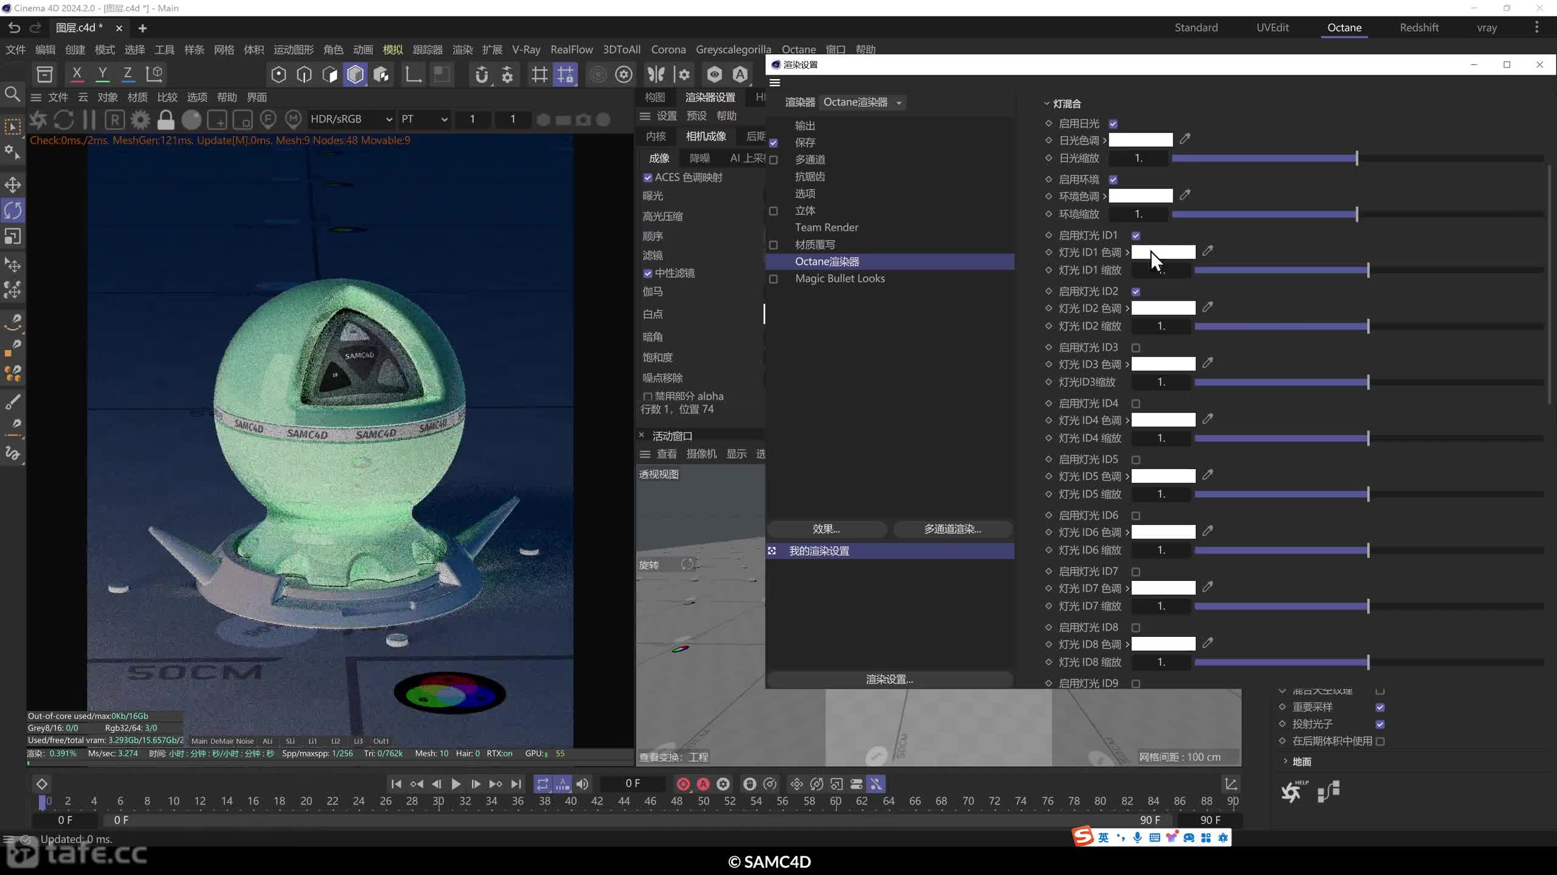Toggle ACES 色调映射 checkbox
Screen dimensions: 1557x875
pos(648,177)
